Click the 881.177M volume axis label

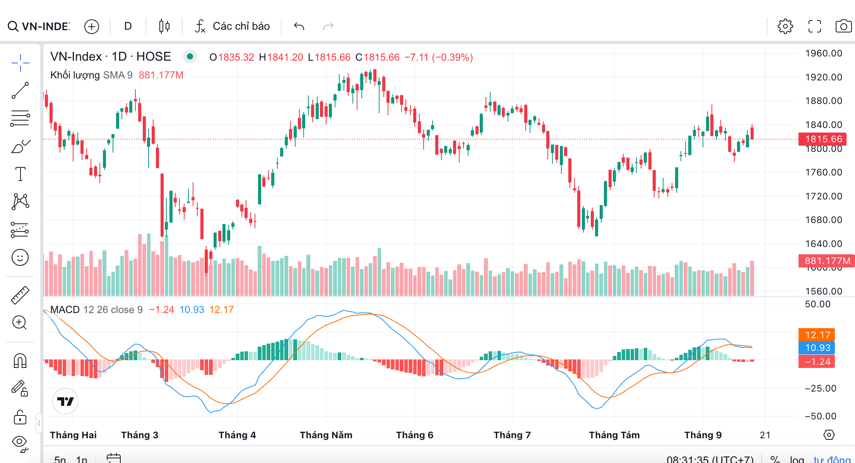point(826,261)
